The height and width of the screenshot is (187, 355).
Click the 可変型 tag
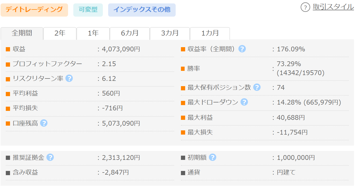[x=88, y=10]
